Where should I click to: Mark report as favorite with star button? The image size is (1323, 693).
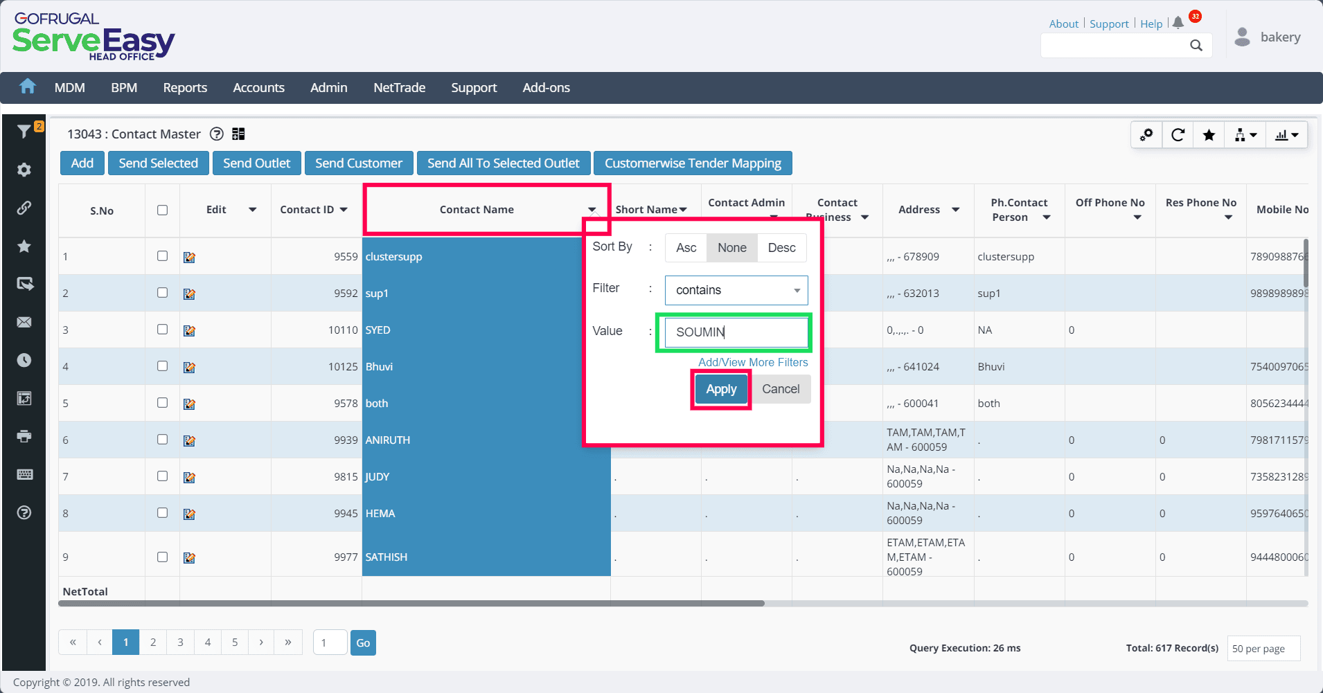1209,134
